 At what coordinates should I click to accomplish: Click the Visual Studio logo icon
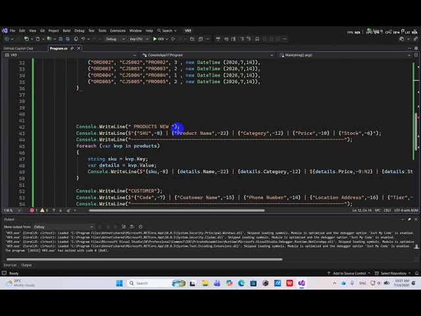(5, 31)
